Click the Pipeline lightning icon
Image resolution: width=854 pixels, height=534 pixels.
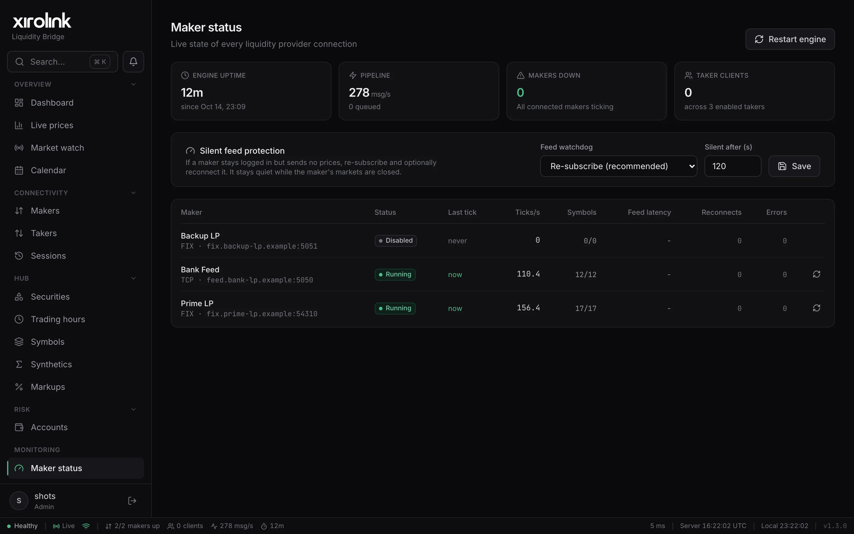pyautogui.click(x=353, y=75)
